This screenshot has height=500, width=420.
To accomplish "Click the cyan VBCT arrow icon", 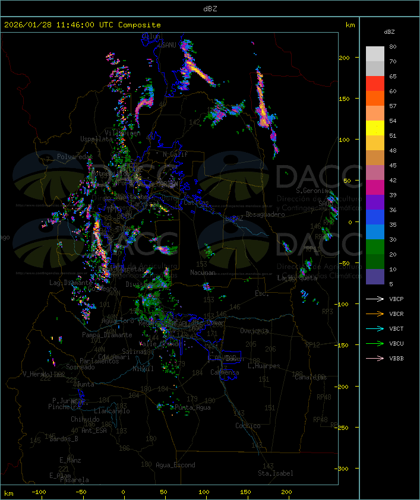I will coord(375,329).
